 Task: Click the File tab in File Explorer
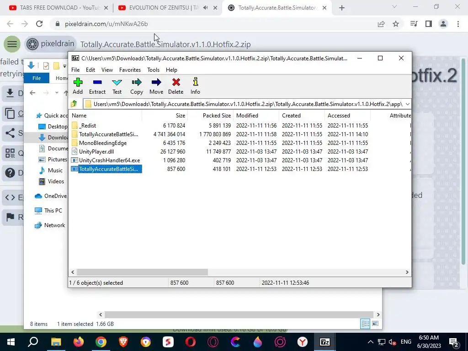(x=37, y=78)
